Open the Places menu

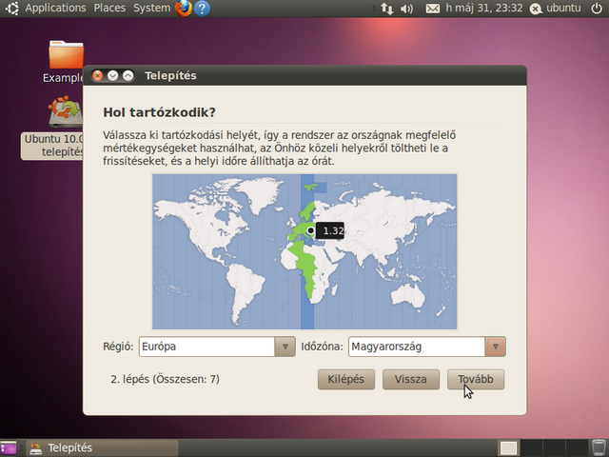point(109,9)
